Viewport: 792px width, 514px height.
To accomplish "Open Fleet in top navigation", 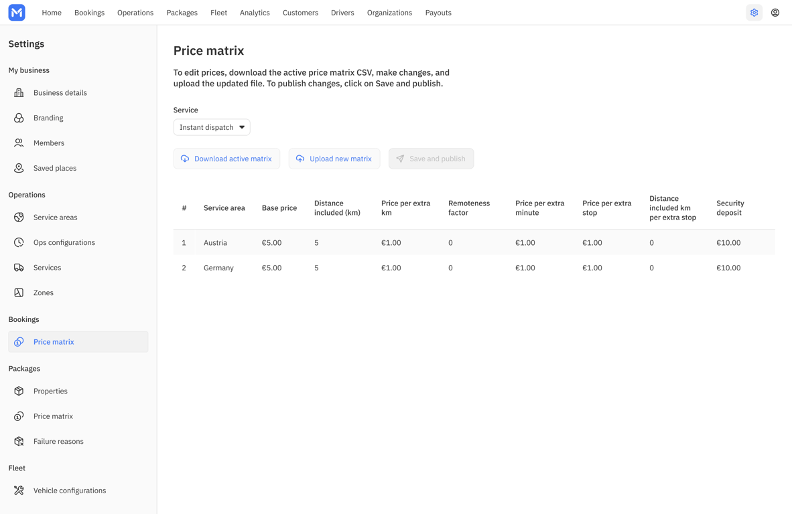I will [218, 13].
